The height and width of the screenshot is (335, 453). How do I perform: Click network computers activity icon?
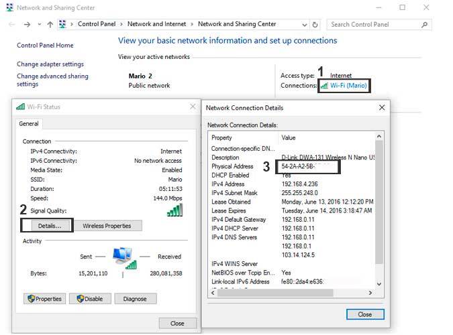125,258
